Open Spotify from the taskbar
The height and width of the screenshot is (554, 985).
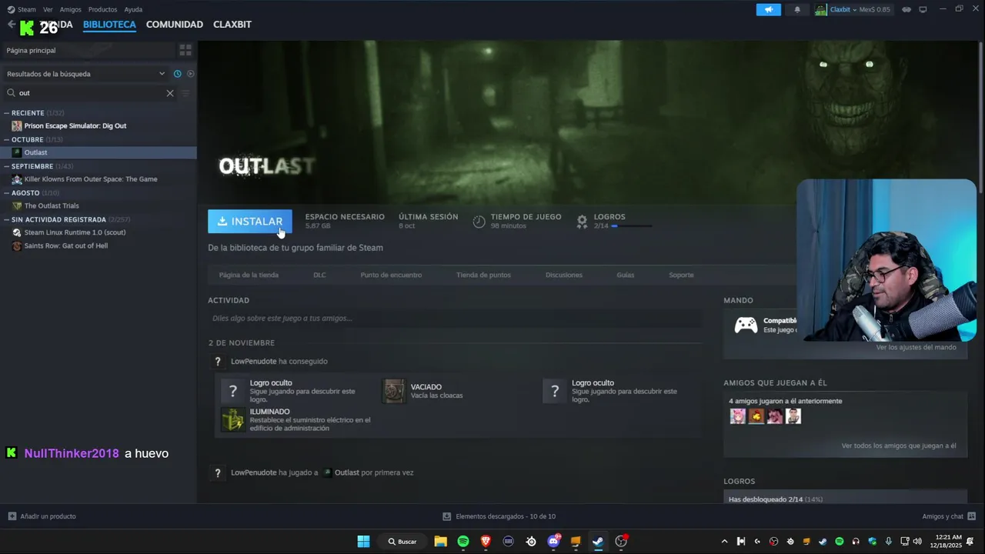[x=463, y=542]
